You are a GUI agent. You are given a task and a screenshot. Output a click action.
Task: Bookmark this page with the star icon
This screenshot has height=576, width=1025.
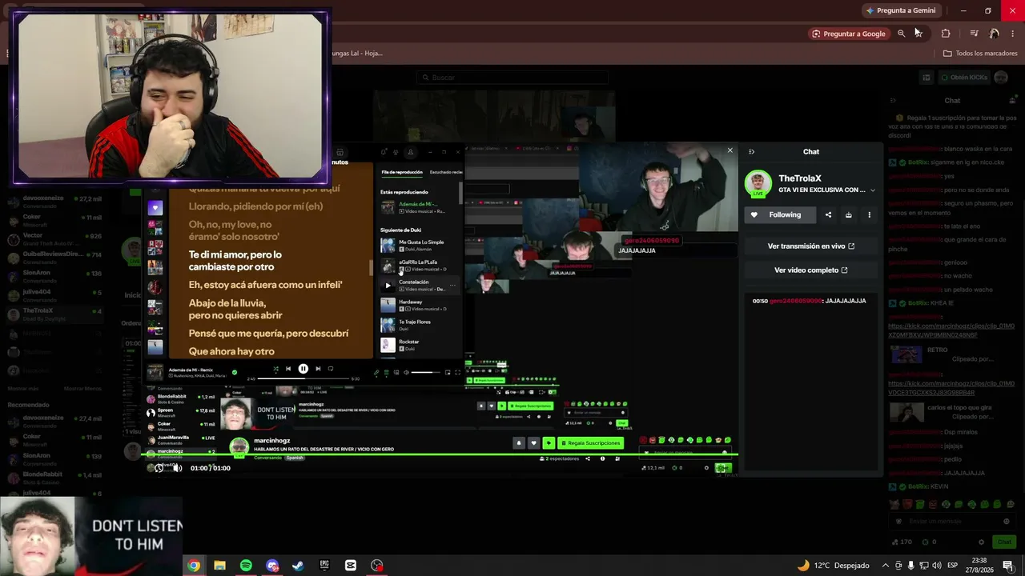click(x=918, y=34)
